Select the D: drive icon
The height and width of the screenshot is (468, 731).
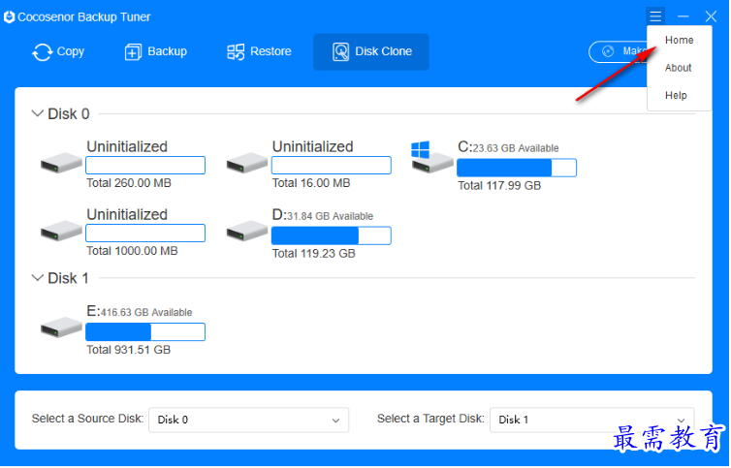tap(246, 232)
